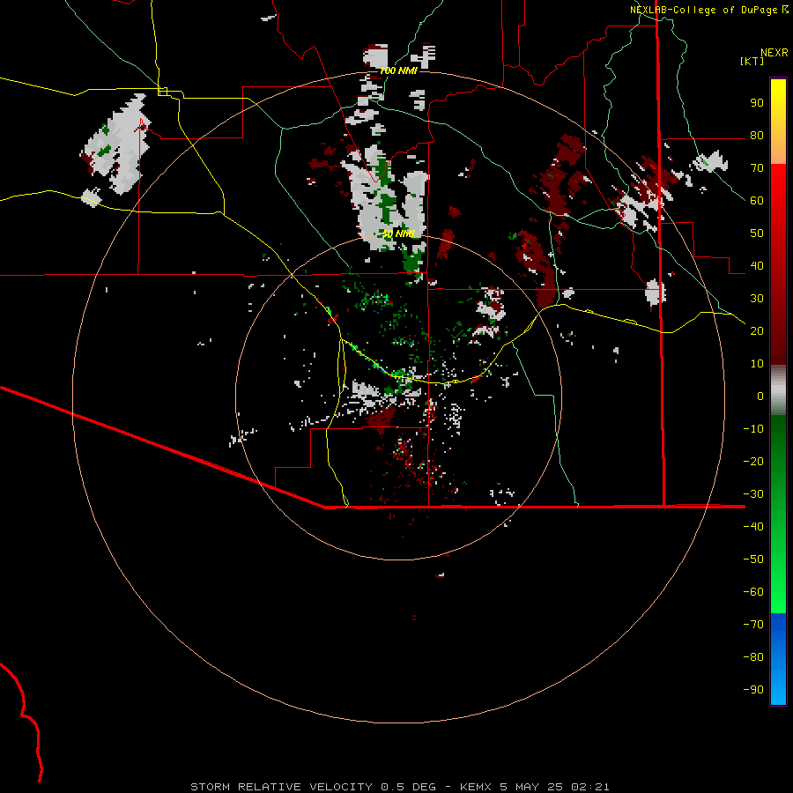Click the 60 value on velocity scale
793x793 pixels.
click(x=757, y=200)
